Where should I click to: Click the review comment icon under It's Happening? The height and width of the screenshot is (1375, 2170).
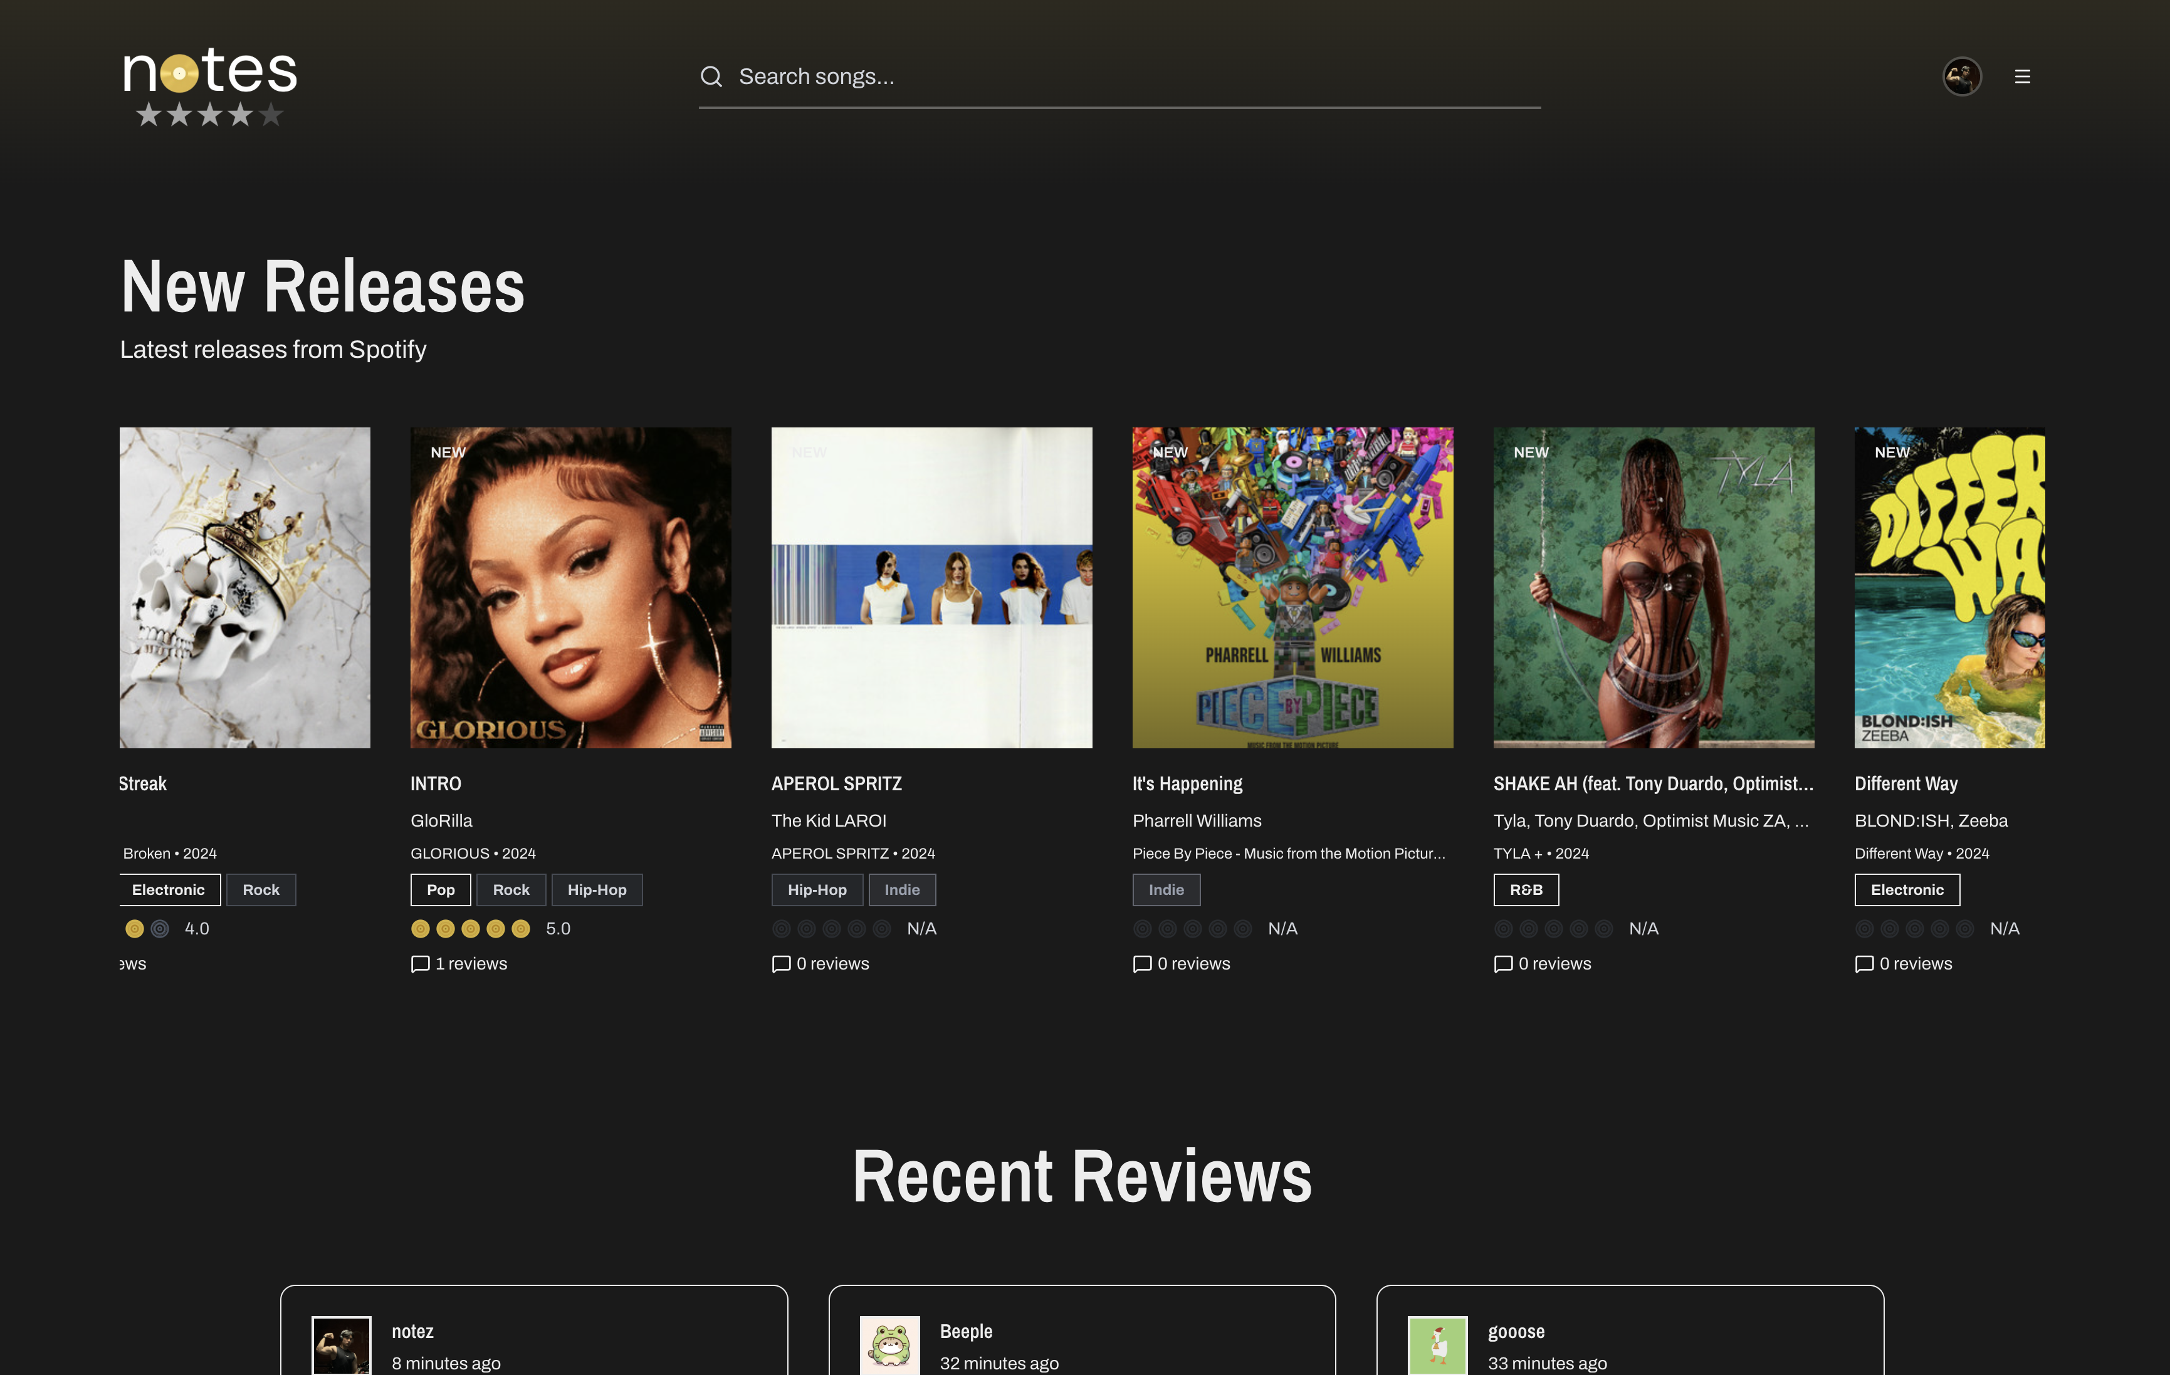(1142, 964)
